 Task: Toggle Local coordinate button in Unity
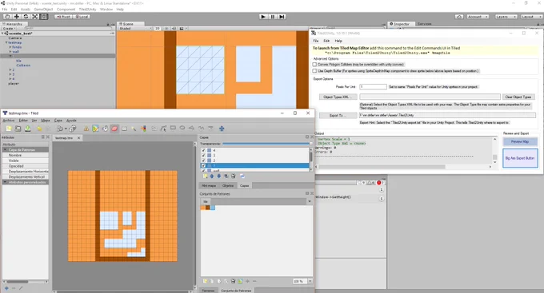click(81, 17)
